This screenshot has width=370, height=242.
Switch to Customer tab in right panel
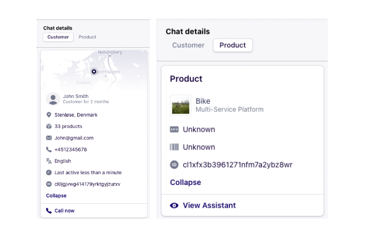tap(188, 45)
